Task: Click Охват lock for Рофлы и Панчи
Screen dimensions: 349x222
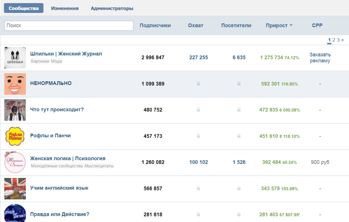Action: [x=198, y=136]
